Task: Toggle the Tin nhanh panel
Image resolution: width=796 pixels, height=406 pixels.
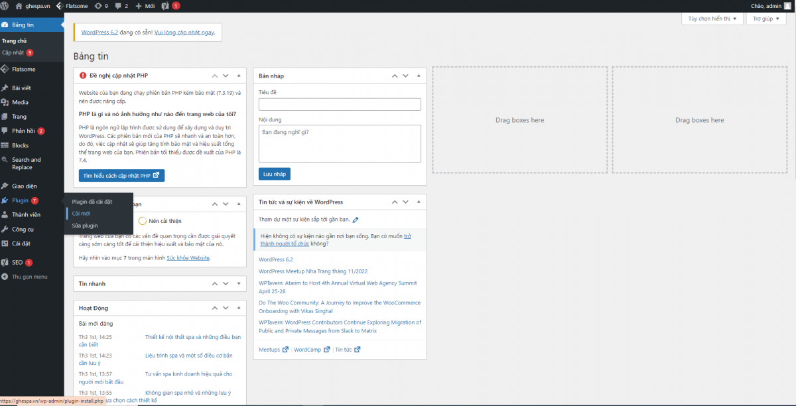Action: [239, 284]
